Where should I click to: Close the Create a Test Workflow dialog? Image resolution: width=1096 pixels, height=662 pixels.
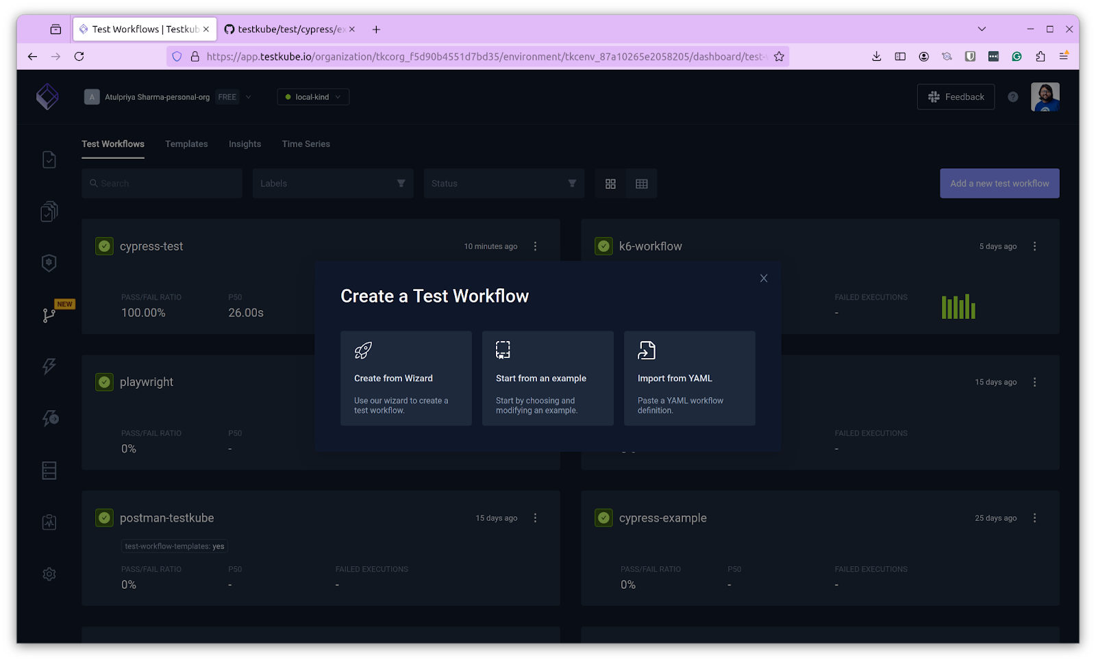click(764, 278)
